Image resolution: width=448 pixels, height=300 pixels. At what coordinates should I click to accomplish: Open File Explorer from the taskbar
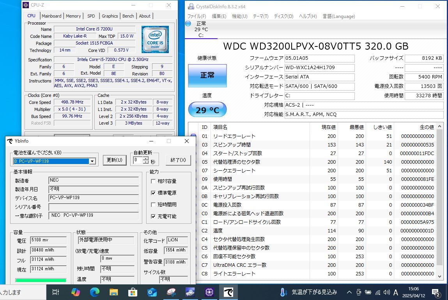(114, 292)
